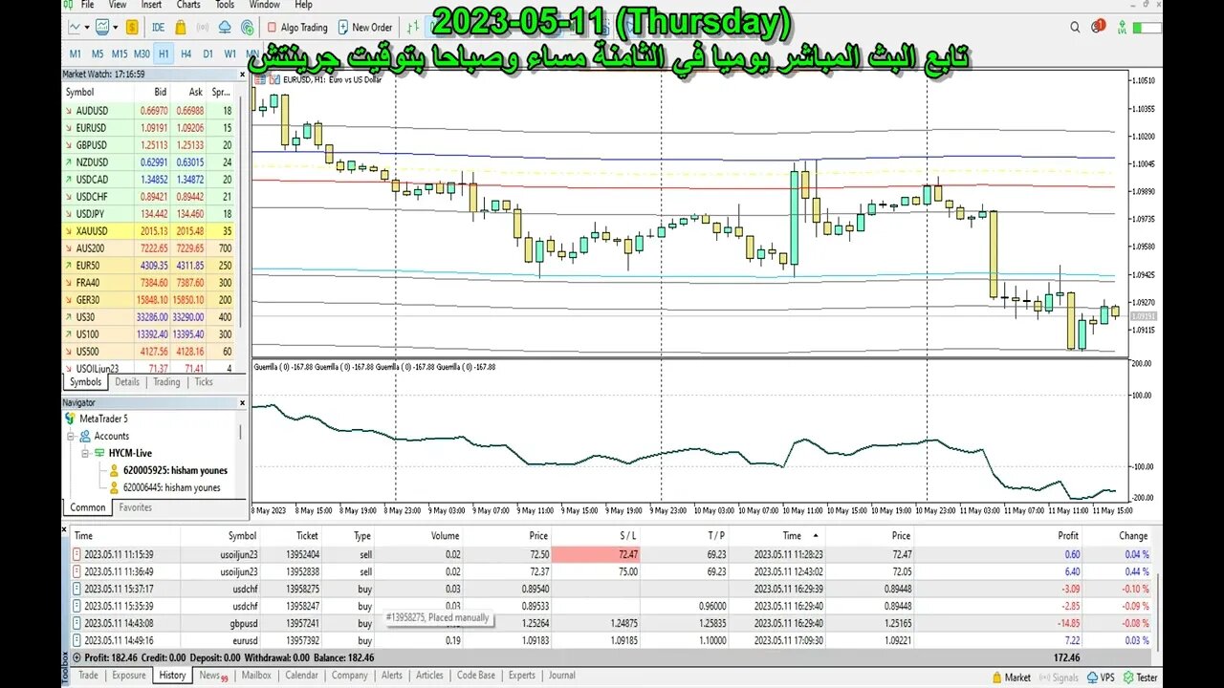This screenshot has height=688, width=1224.
Task: Collapse the Accounts tree node
Action: click(x=72, y=436)
